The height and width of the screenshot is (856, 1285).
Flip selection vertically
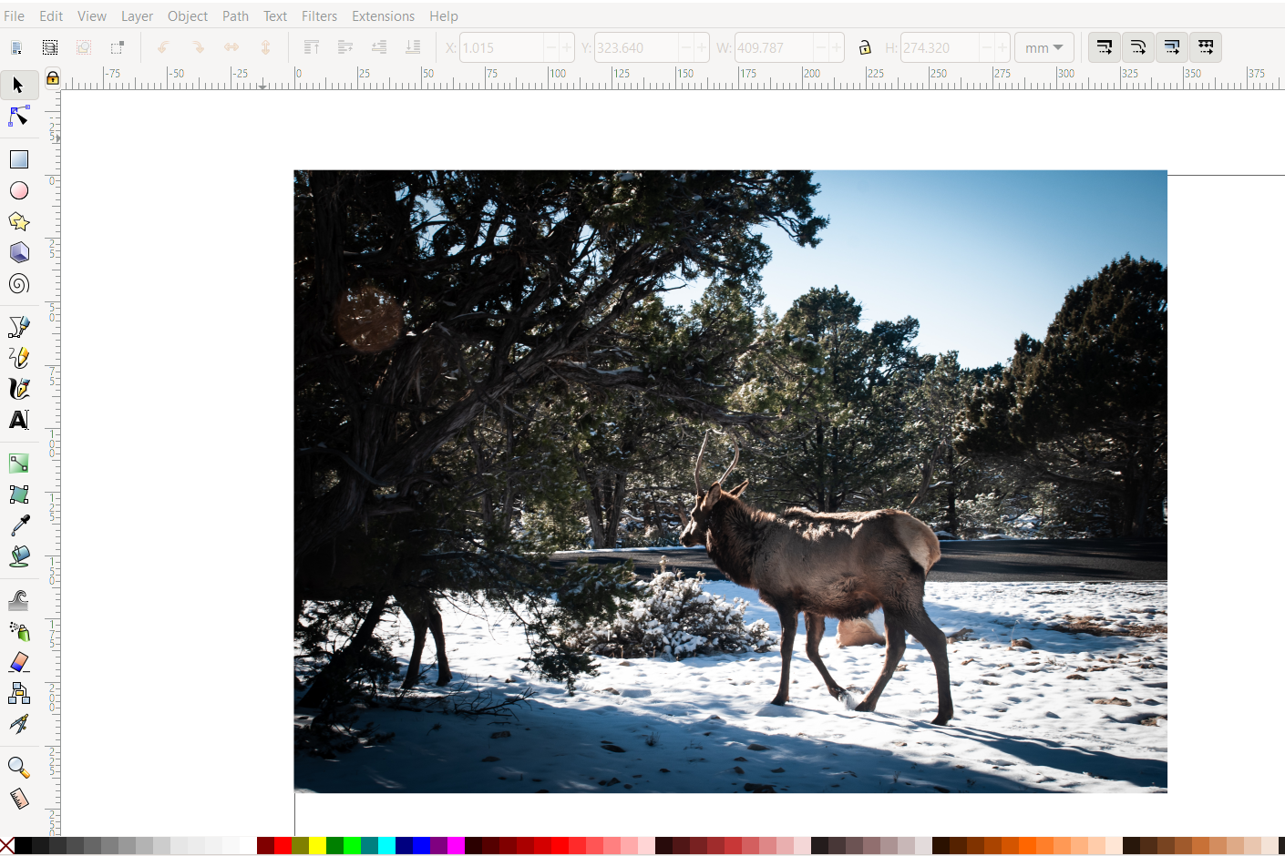point(265,47)
